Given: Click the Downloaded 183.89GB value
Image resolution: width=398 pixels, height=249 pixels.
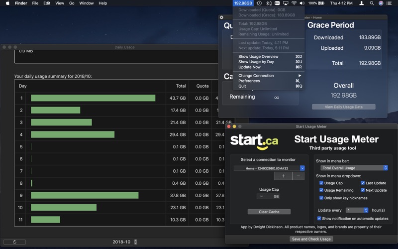Looking at the screenshot, I should [x=370, y=37].
